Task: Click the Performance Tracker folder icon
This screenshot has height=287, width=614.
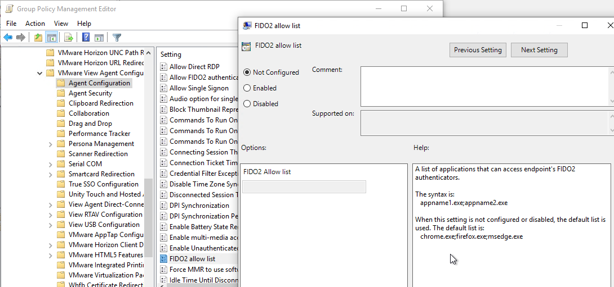Action: pos(61,134)
